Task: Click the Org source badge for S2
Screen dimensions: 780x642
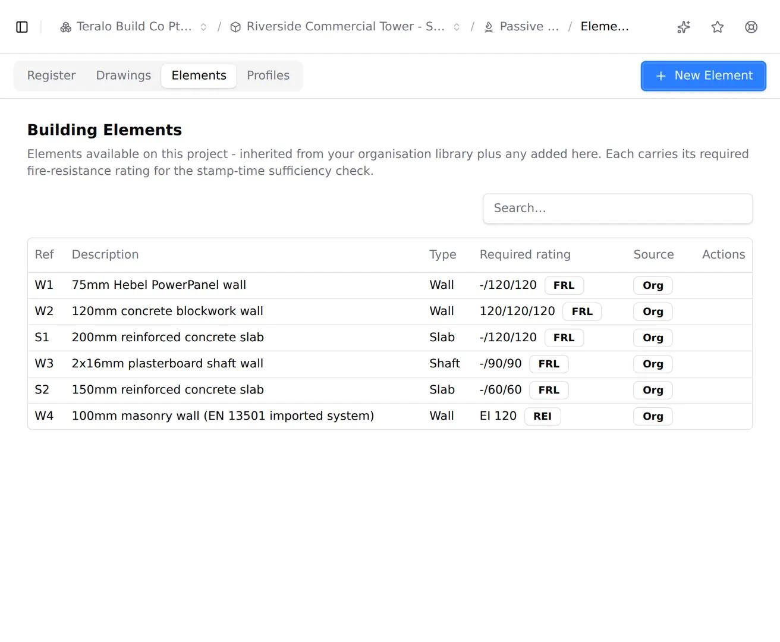Action: coord(653,390)
